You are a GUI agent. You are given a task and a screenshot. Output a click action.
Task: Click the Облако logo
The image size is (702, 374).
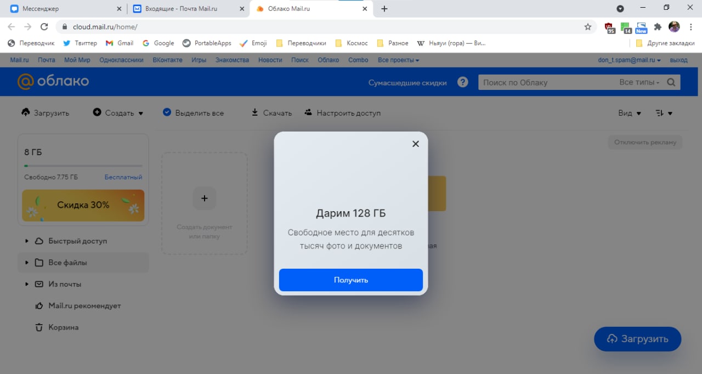53,82
